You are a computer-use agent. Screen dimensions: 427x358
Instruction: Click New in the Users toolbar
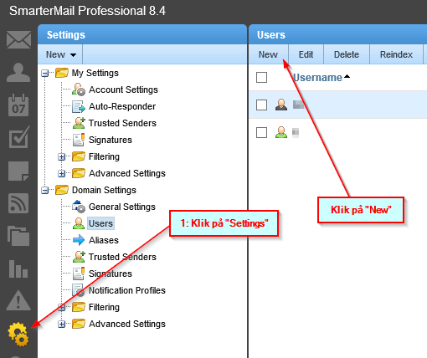coord(268,54)
